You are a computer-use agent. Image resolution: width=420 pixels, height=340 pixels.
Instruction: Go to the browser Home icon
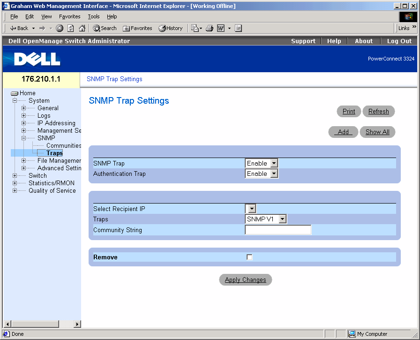[82, 28]
